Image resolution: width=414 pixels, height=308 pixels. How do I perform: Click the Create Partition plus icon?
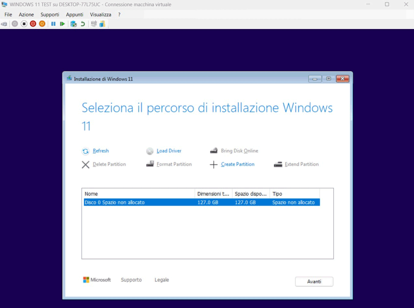214,165
